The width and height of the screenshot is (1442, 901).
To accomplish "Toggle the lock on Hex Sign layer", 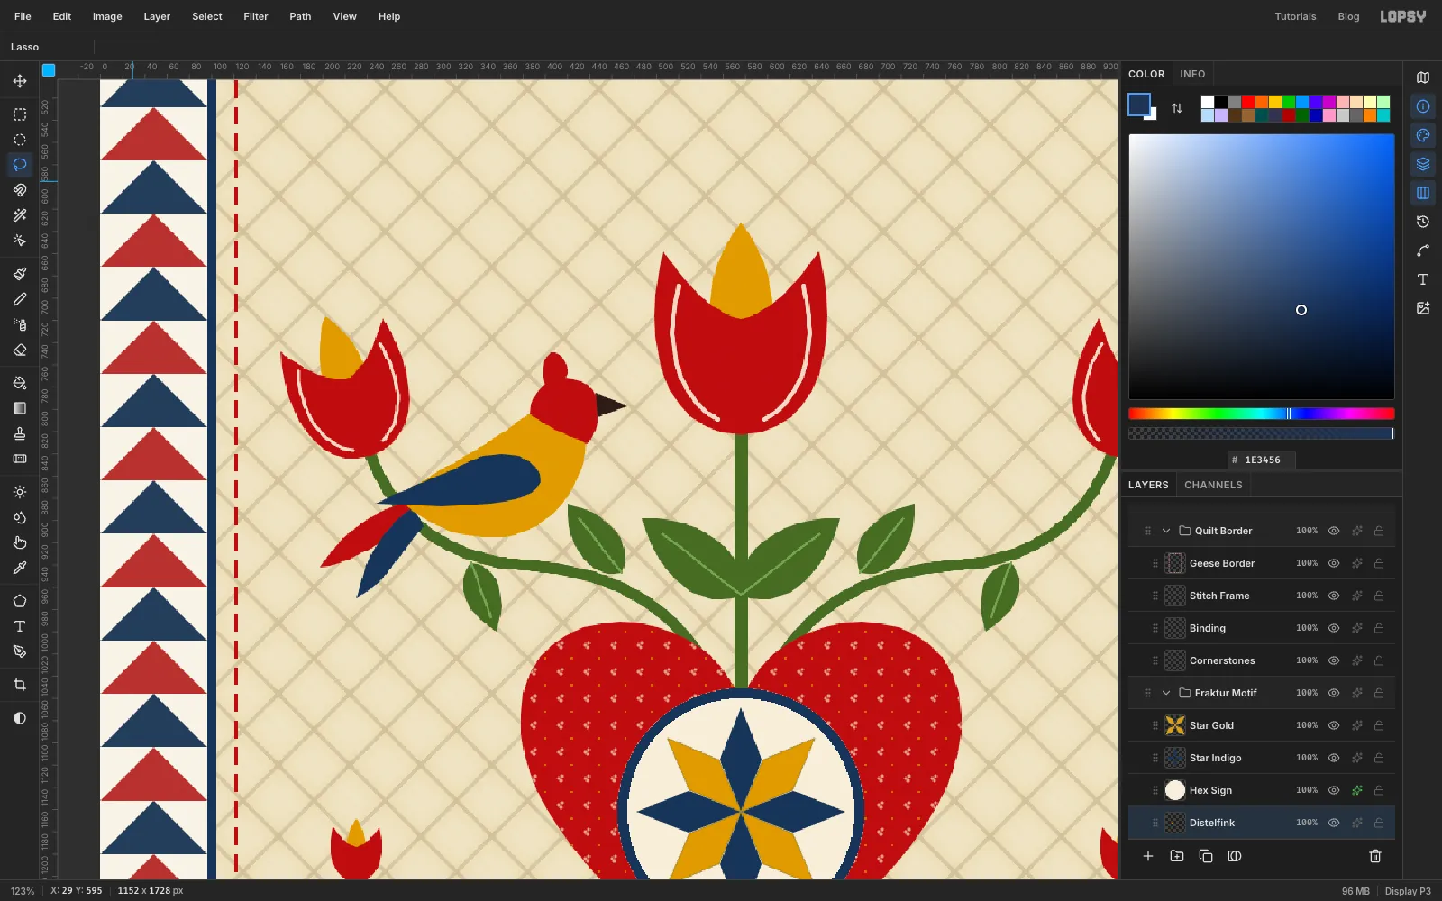I will click(1379, 790).
